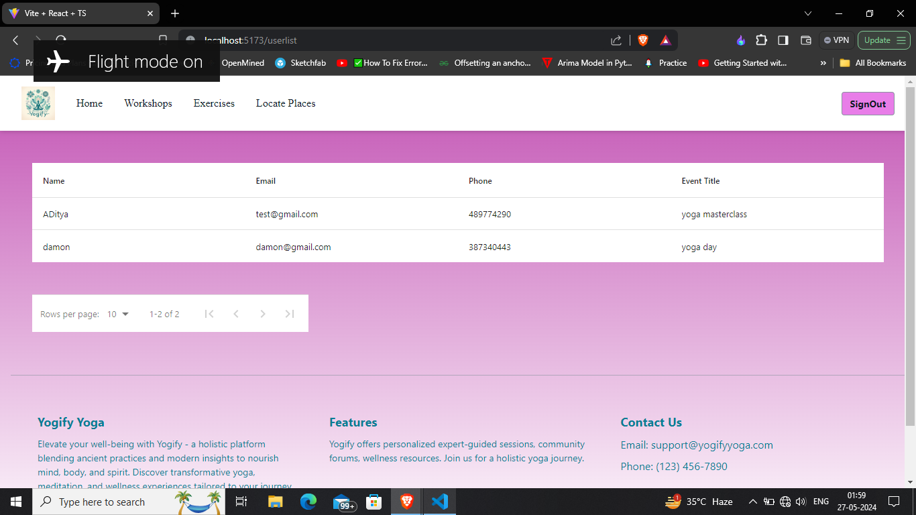Go back with the browser back arrow
This screenshot has width=916, height=515.
pyautogui.click(x=16, y=40)
